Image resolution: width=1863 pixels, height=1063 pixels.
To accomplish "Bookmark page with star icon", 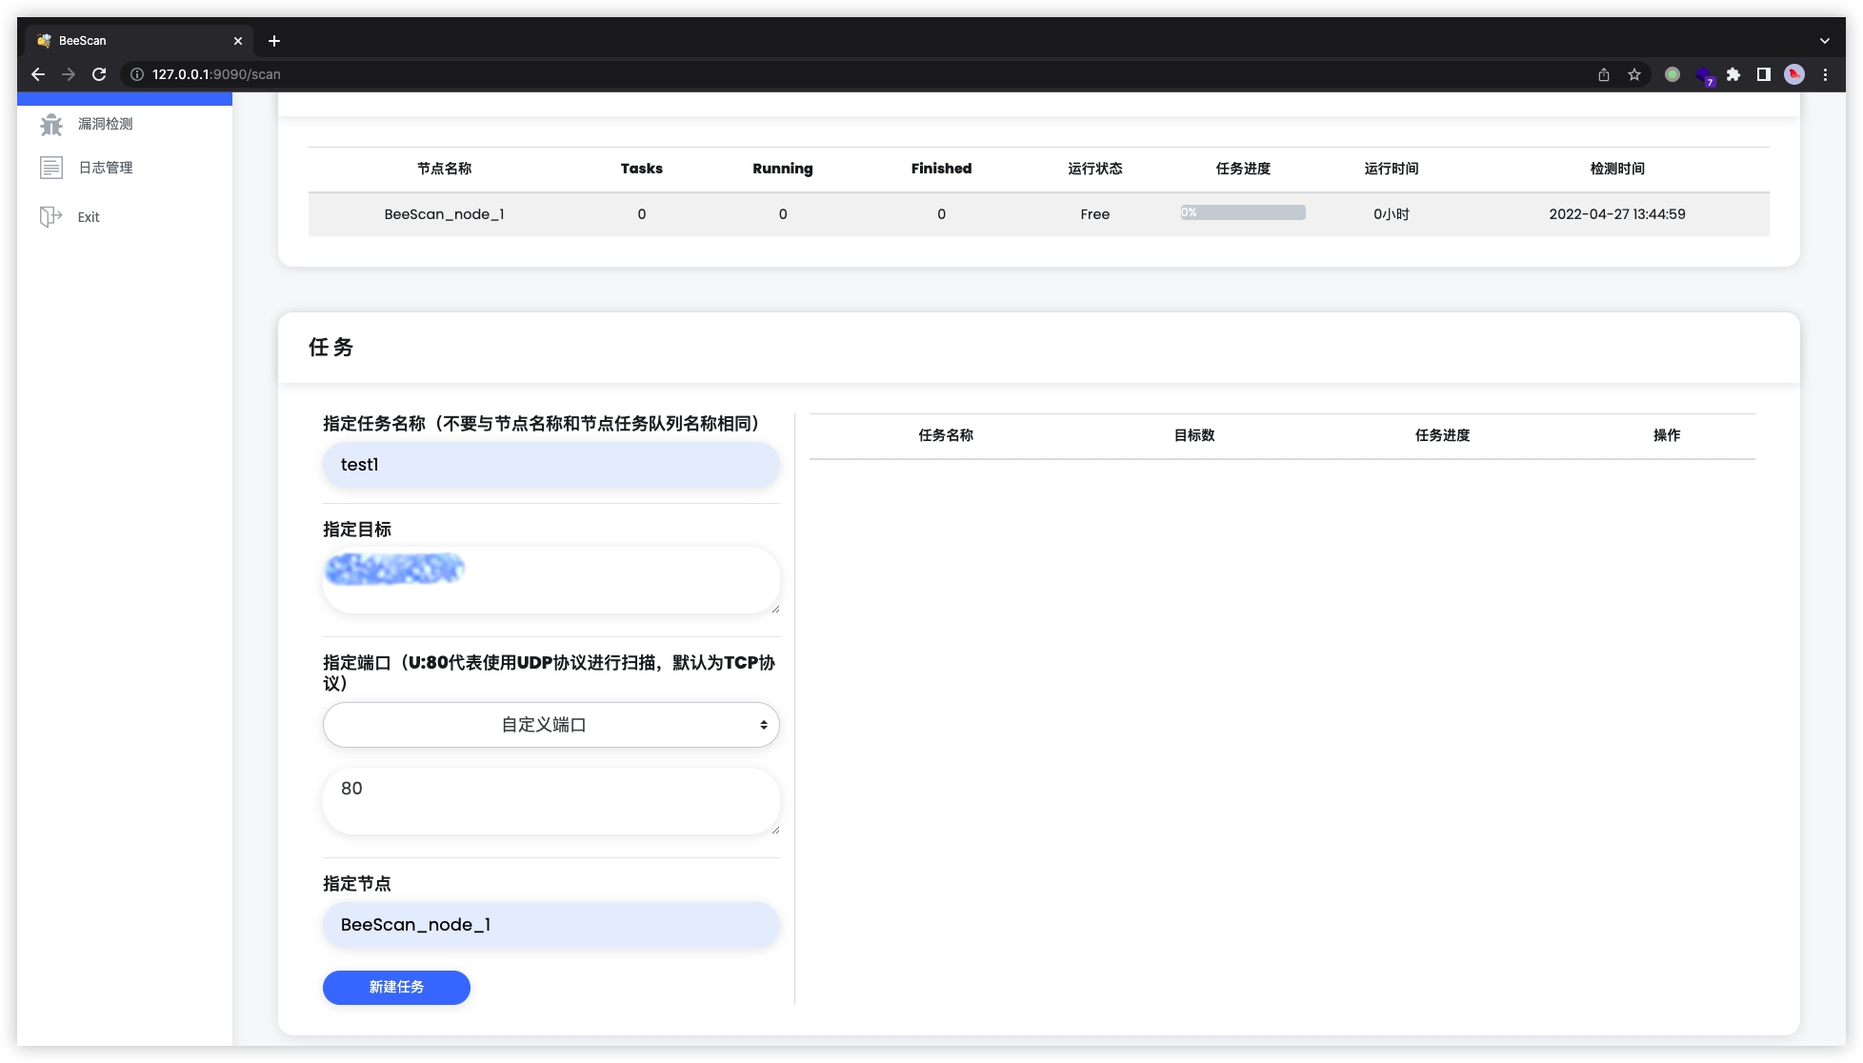I will (x=1634, y=74).
